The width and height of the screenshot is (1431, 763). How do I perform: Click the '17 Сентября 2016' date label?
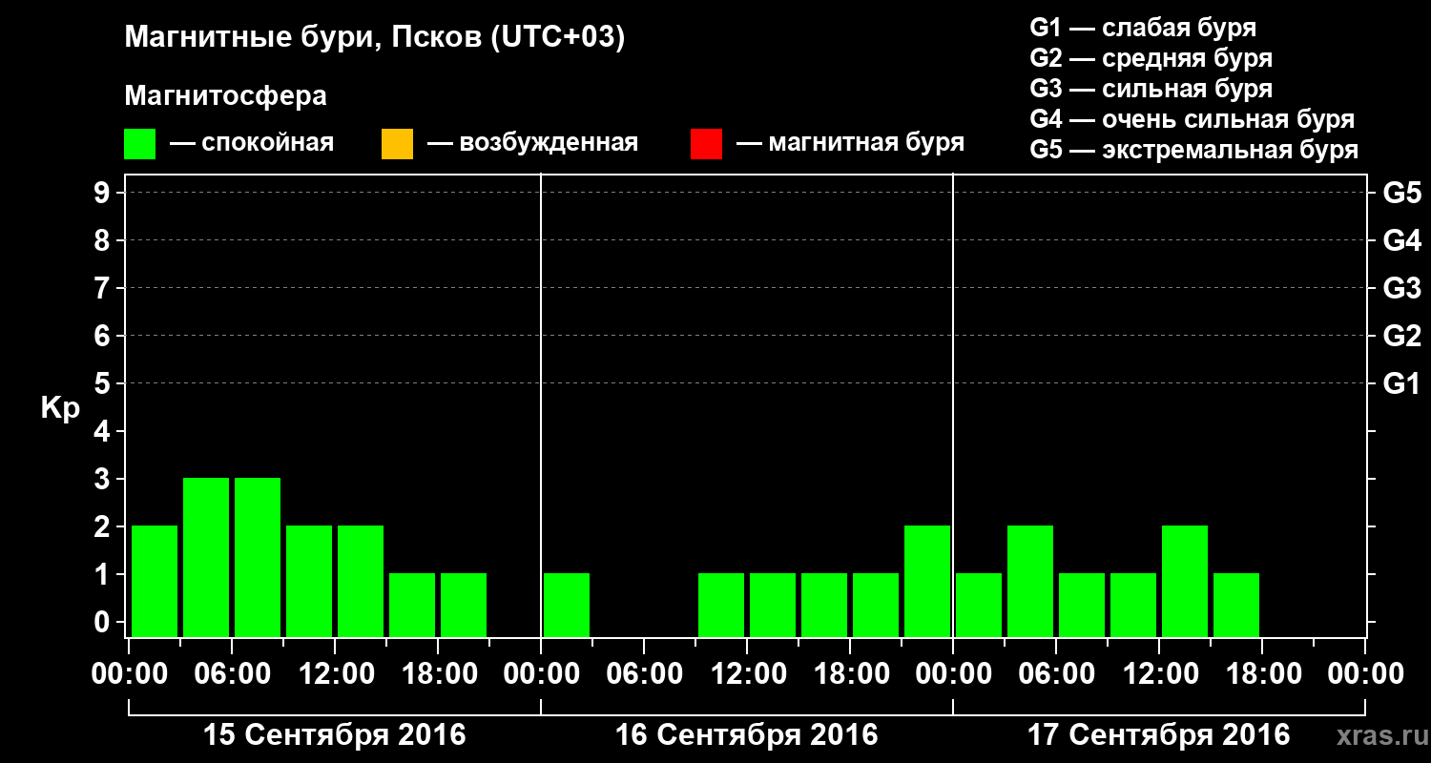tap(1158, 735)
